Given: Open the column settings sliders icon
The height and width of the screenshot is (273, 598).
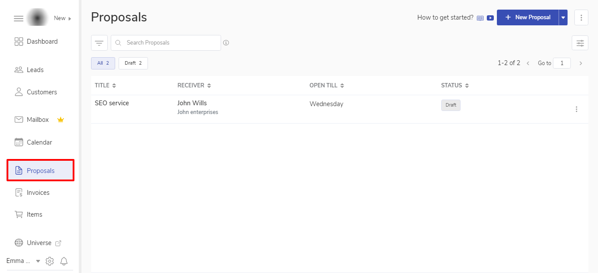Looking at the screenshot, I should pyautogui.click(x=580, y=43).
